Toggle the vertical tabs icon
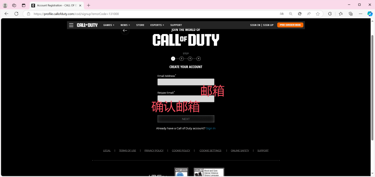The image size is (375, 177). point(23,5)
